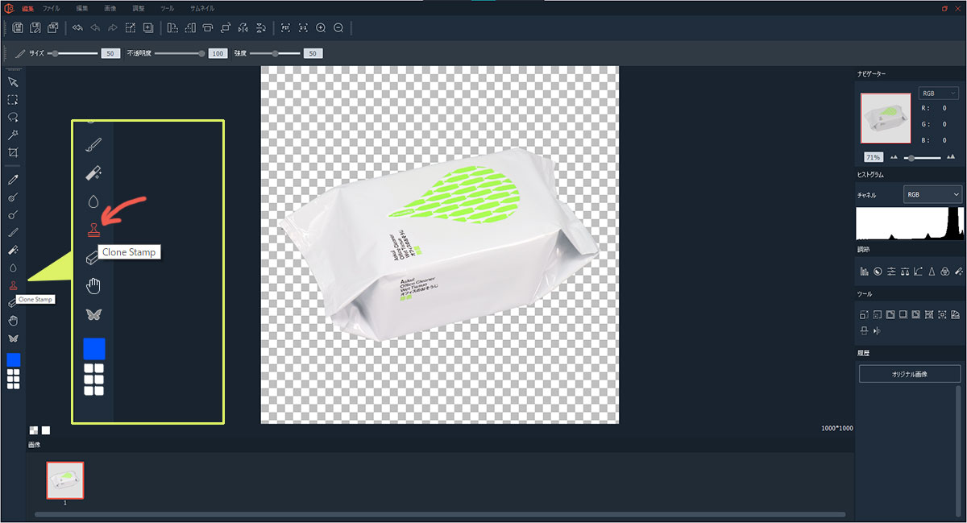Screen dimensions: 967x523
Task: Open the ファイル menu
Action: click(51, 8)
